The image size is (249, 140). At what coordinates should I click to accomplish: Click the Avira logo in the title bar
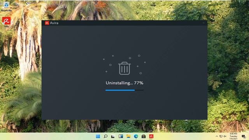47,23
